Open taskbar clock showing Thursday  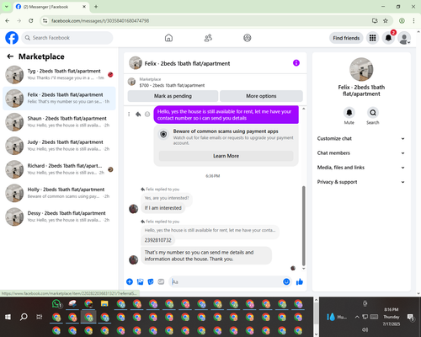[392, 317]
